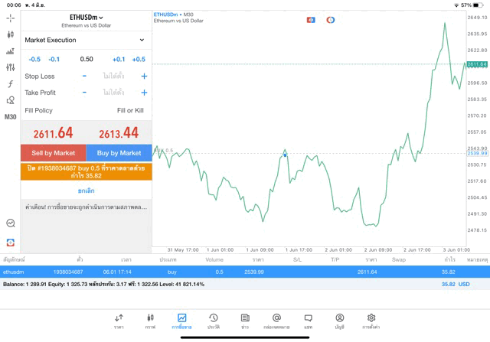
Task: Decrease Take Profit with minus button
Action: click(x=84, y=93)
